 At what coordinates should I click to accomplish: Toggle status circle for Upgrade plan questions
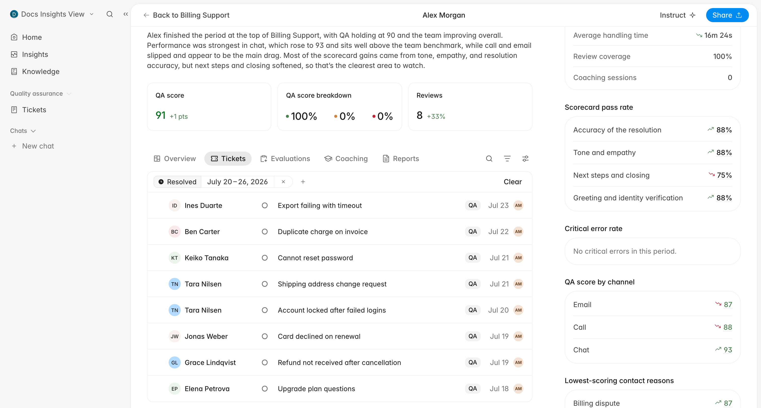click(265, 389)
